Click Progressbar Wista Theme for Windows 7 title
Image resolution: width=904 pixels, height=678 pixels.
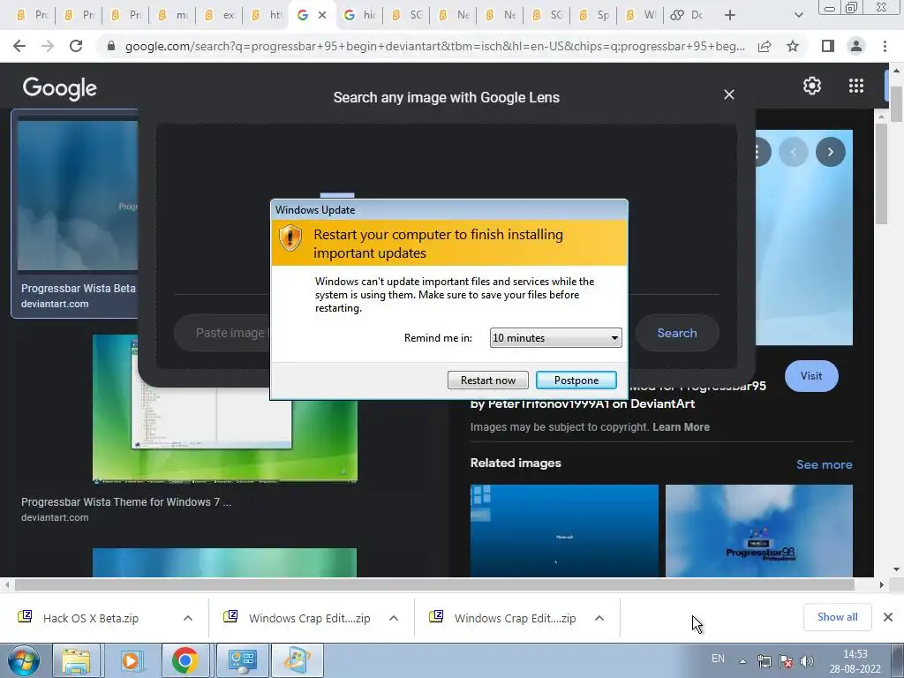click(x=125, y=502)
